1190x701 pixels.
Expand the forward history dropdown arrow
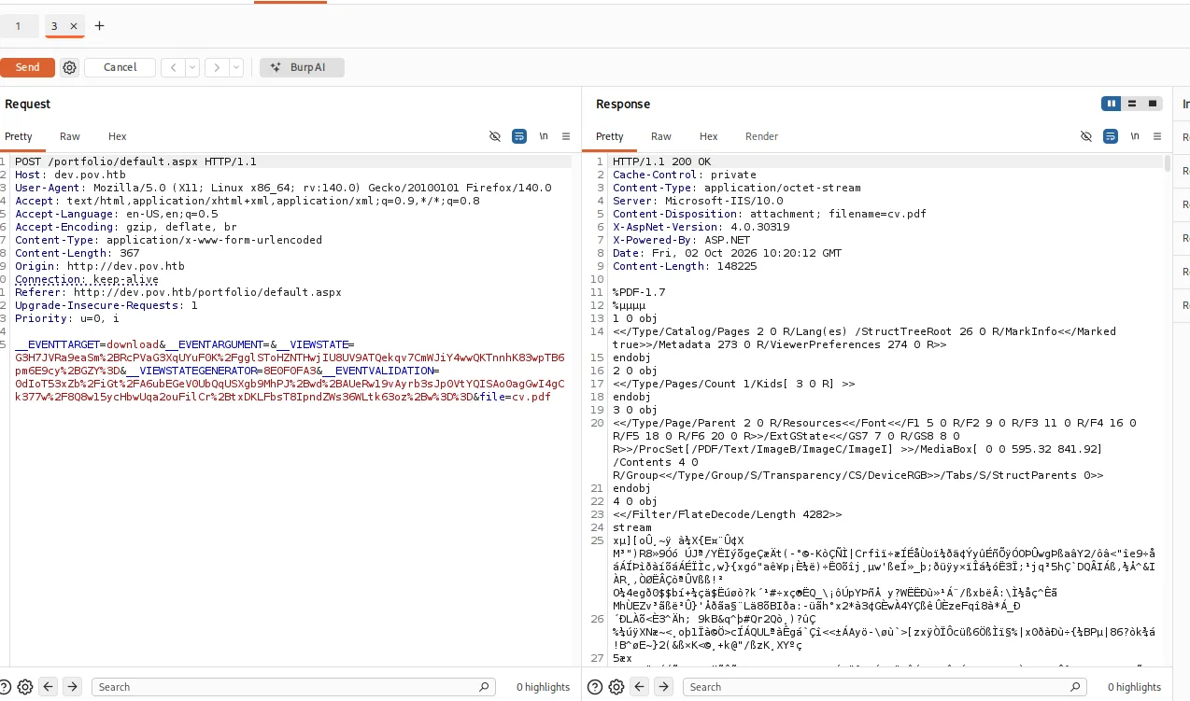(x=236, y=67)
